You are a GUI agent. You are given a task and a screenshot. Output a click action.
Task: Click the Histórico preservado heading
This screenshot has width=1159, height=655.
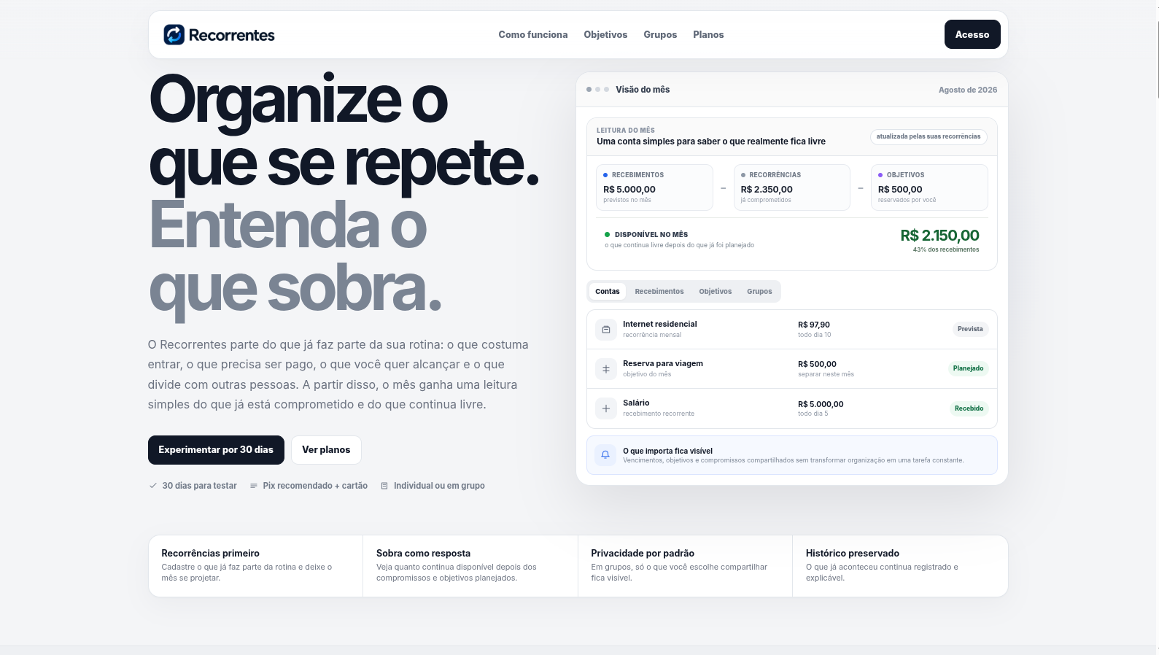(853, 554)
